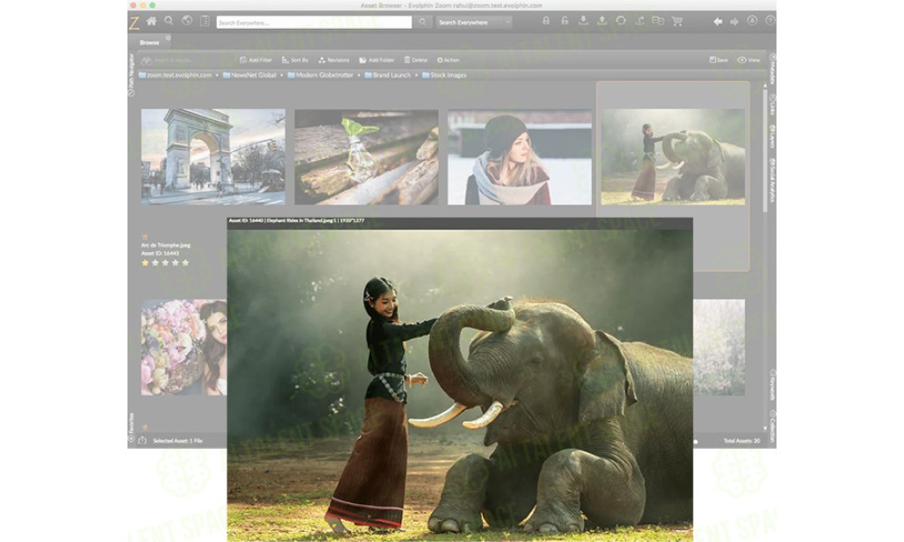The height and width of the screenshot is (542, 904).
Task: Click the Evolphin Z logo
Action: [x=135, y=23]
